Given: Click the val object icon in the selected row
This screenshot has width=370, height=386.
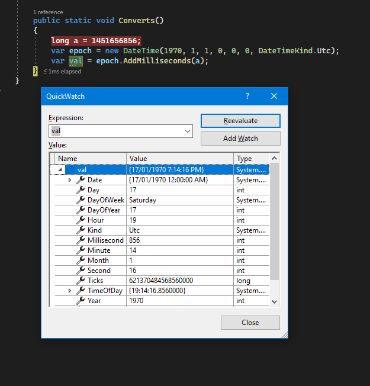Looking at the screenshot, I should tap(70, 169).
